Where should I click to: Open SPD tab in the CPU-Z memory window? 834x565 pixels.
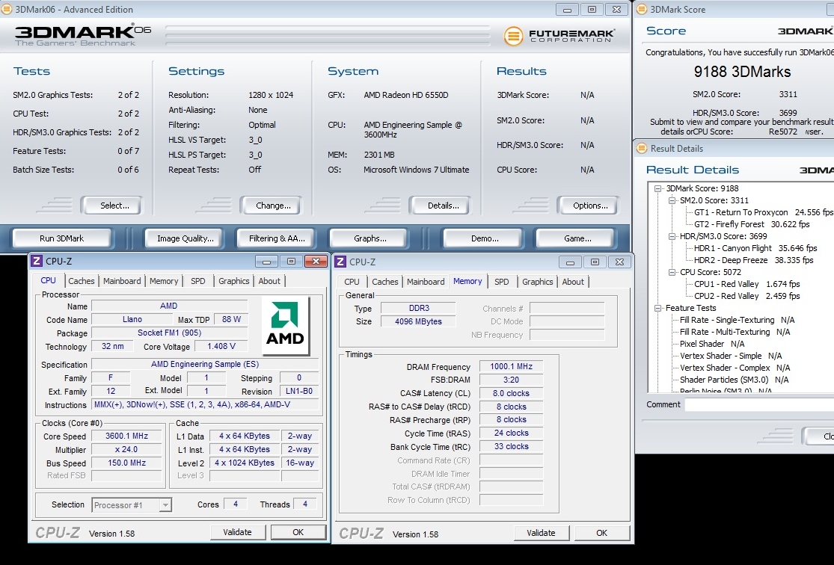coord(502,282)
